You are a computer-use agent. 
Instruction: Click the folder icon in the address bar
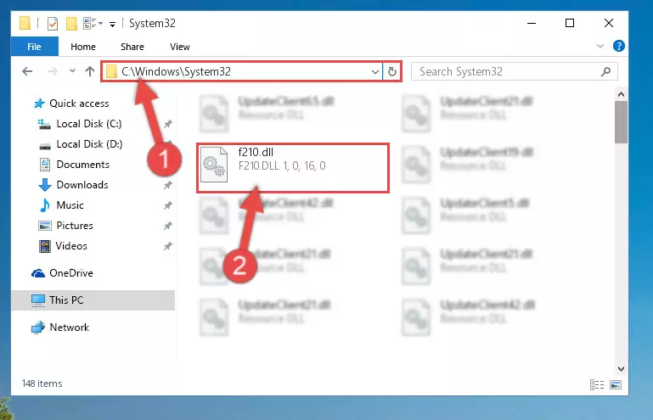tap(111, 71)
